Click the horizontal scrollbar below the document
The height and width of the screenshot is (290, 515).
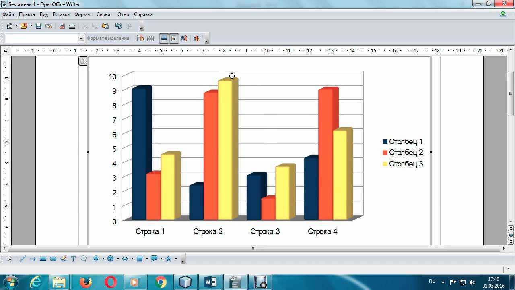(253, 249)
